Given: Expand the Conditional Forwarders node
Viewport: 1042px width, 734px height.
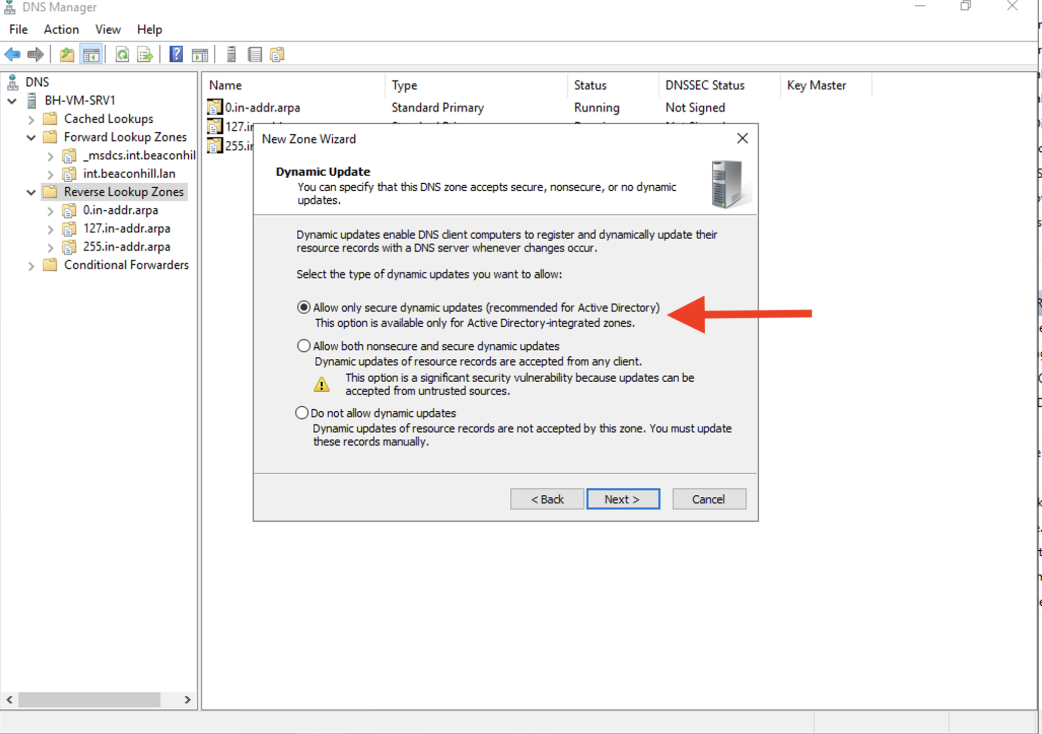Looking at the screenshot, I should [x=31, y=265].
